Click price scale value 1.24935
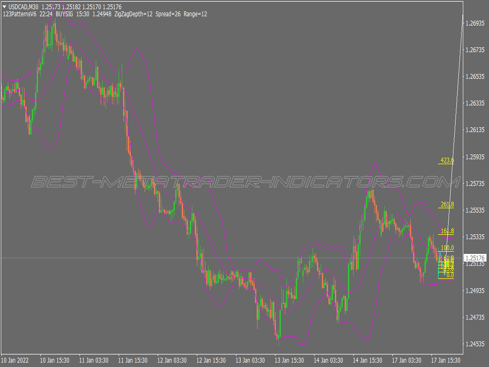The width and height of the screenshot is (489, 367). (475, 291)
